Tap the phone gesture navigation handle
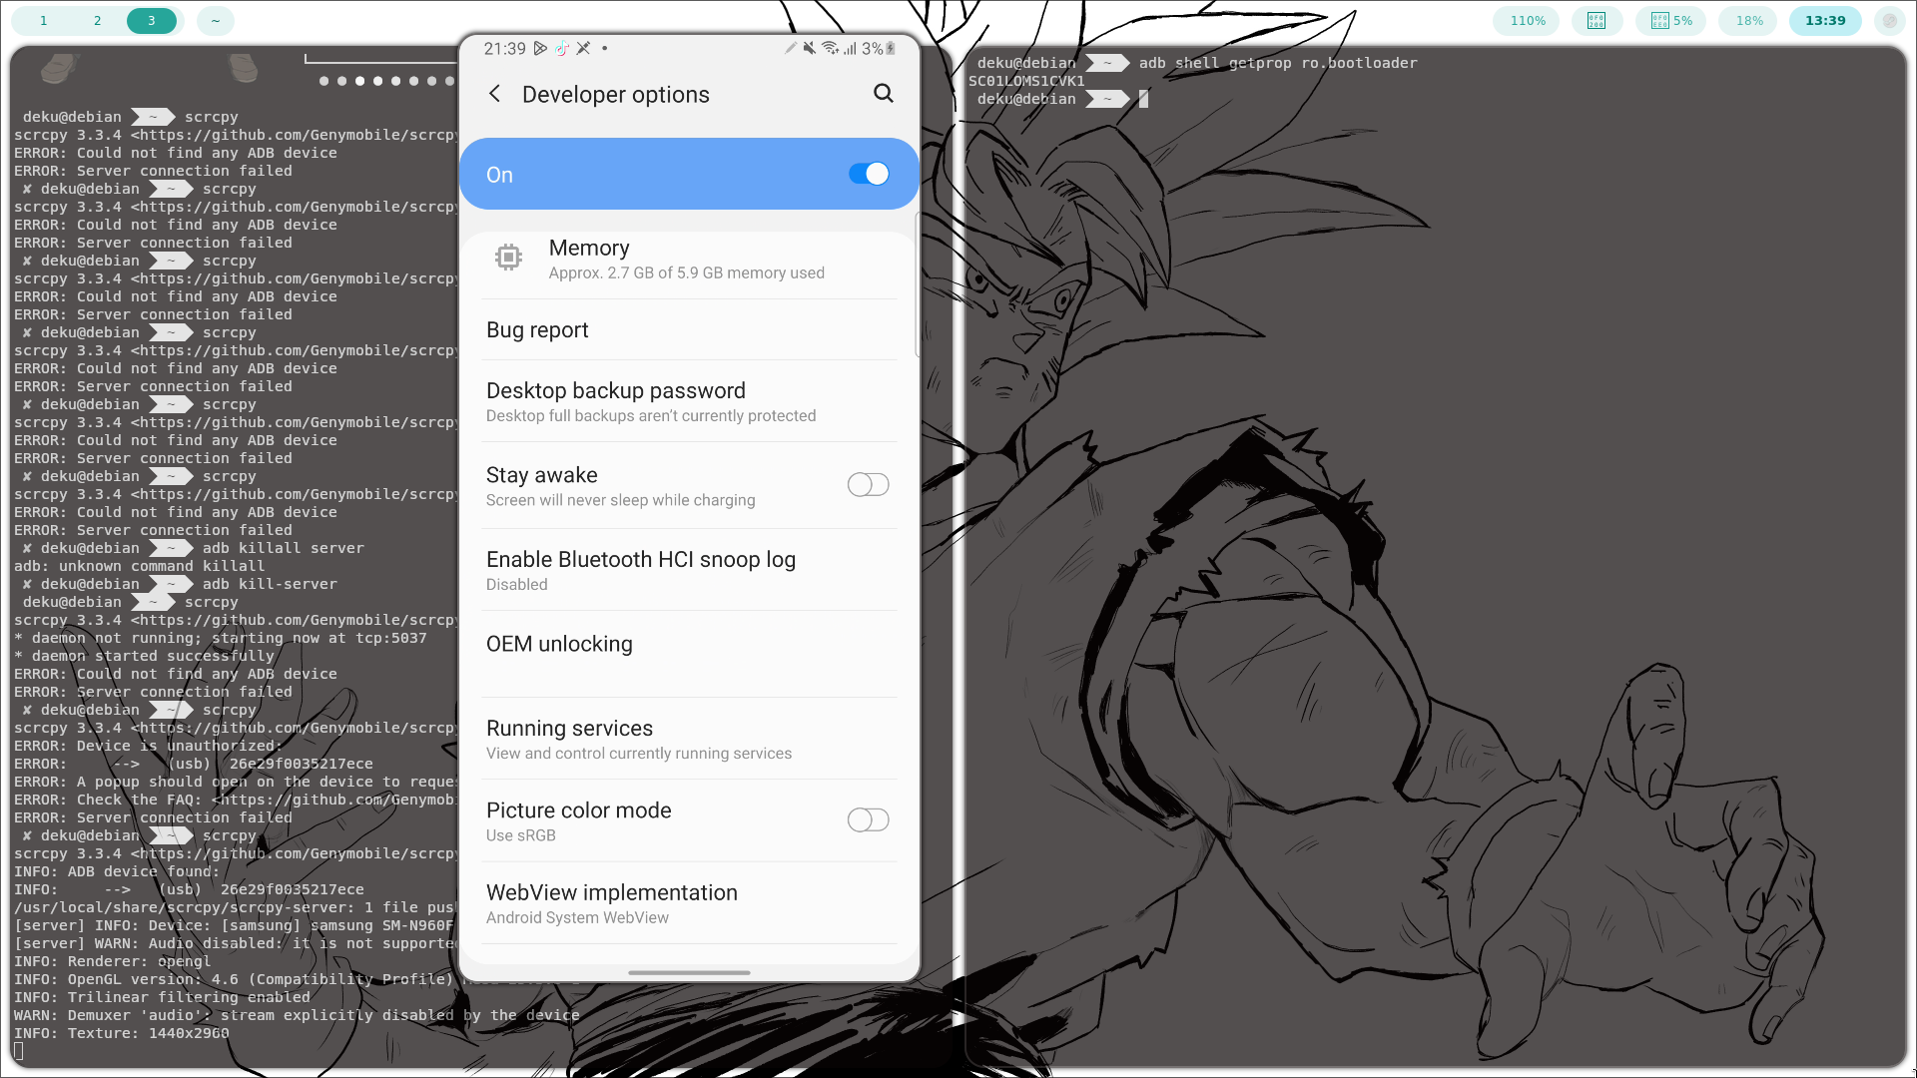This screenshot has width=1917, height=1078. (x=689, y=972)
